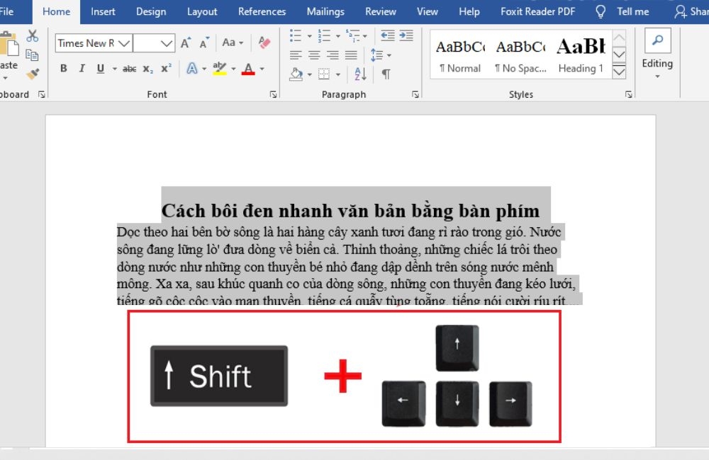Toggle italic formatting
709x460 pixels.
click(x=82, y=68)
